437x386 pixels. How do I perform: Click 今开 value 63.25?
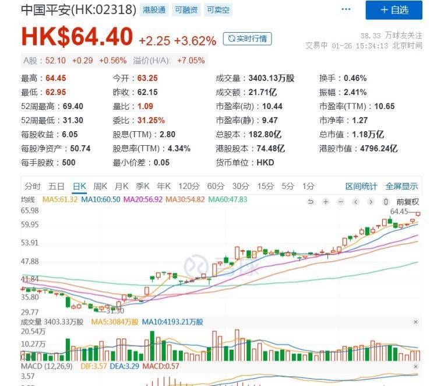[147, 78]
